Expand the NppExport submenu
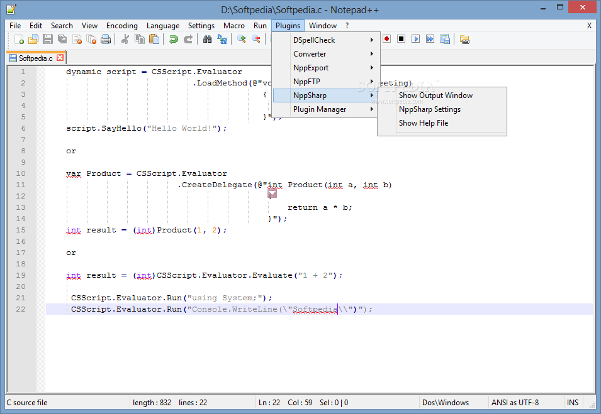 pyautogui.click(x=326, y=68)
